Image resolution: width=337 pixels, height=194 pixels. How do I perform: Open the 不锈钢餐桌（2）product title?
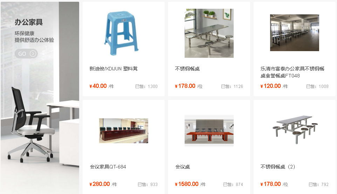[278, 167]
